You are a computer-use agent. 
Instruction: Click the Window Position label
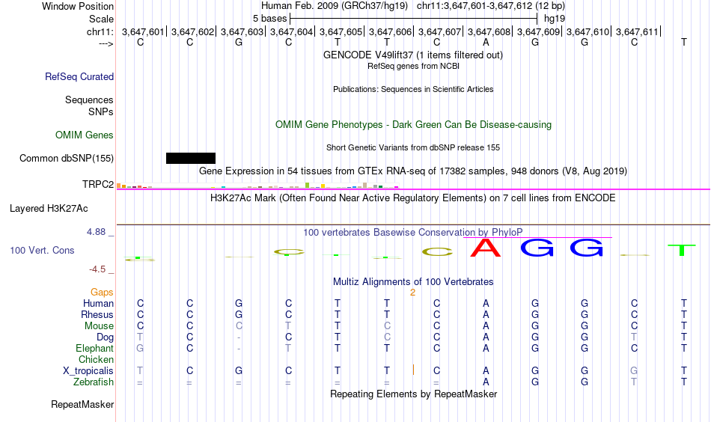click(78, 6)
